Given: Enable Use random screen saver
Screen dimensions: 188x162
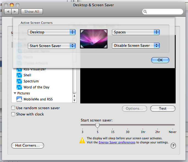Looking at the screenshot, I should coord(13,108).
